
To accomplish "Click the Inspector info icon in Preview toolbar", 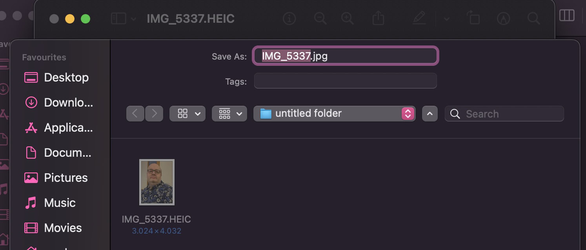I will 289,18.
